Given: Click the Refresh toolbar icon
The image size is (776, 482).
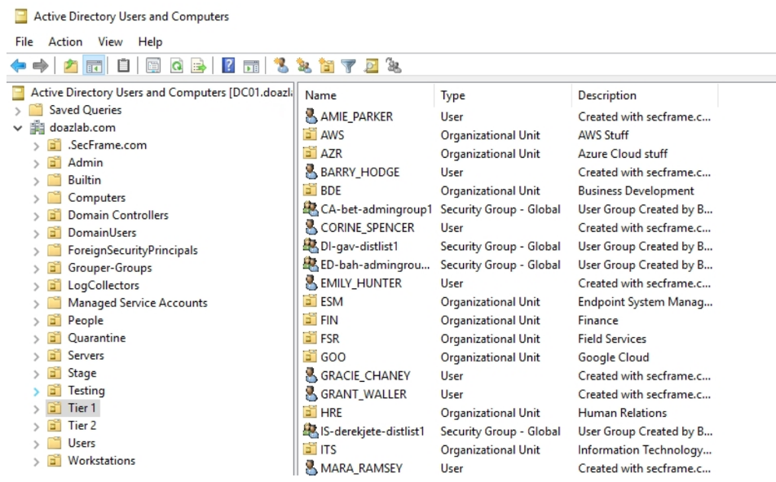Looking at the screenshot, I should [x=176, y=66].
